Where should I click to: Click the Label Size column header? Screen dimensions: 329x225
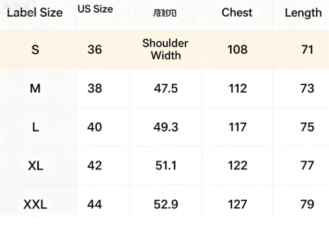(x=35, y=13)
